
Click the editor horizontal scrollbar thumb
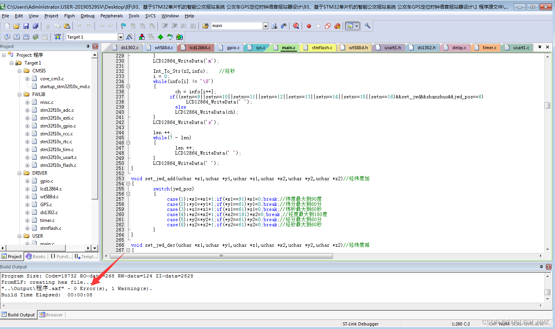[221, 256]
